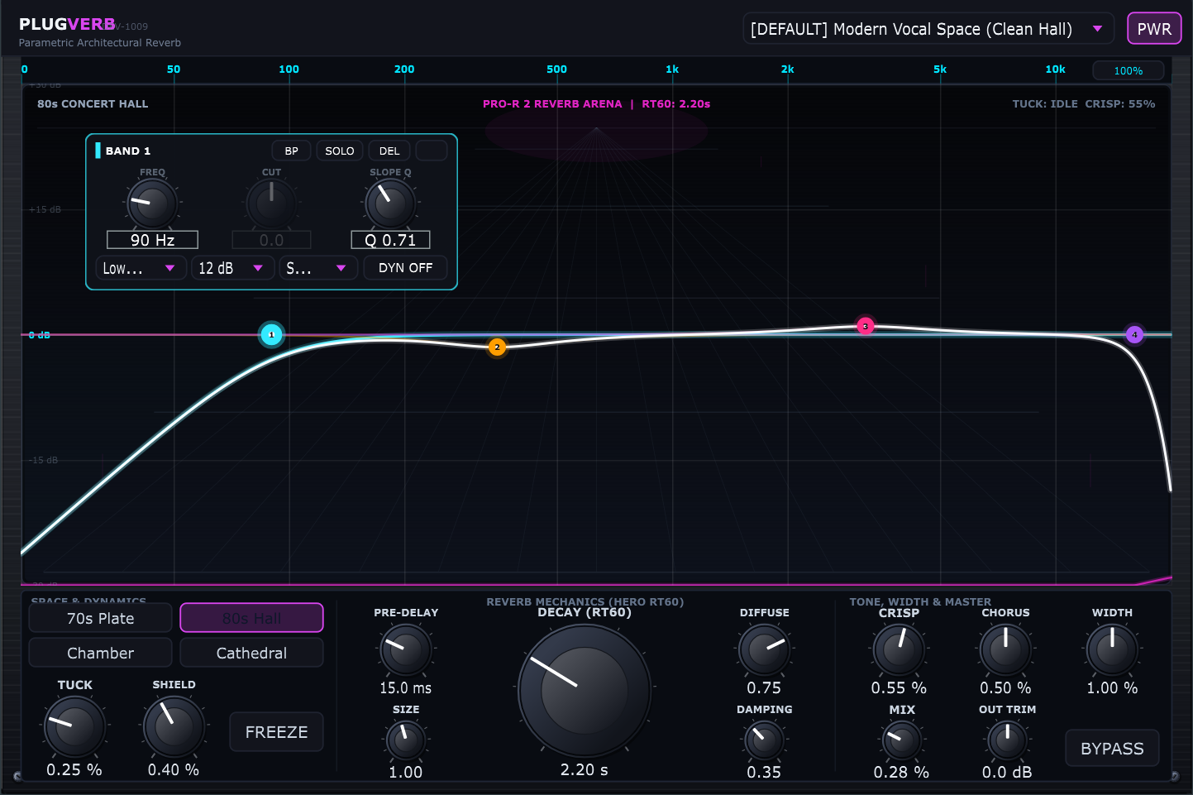Click the 2.20 s decay value
1193x795 pixels.
[584, 770]
